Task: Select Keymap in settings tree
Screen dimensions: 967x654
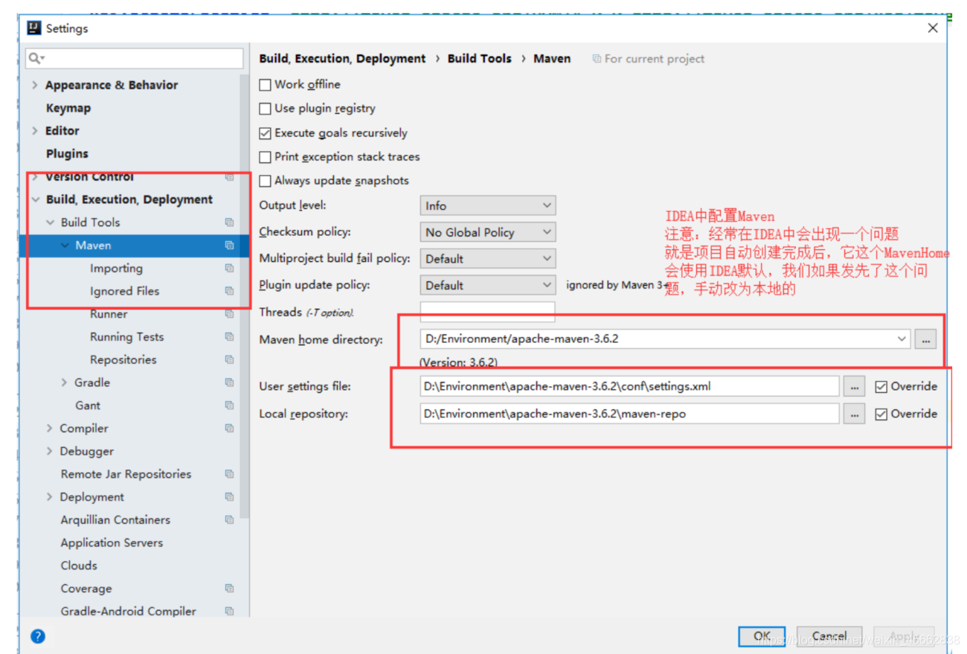Action: pyautogui.click(x=68, y=108)
